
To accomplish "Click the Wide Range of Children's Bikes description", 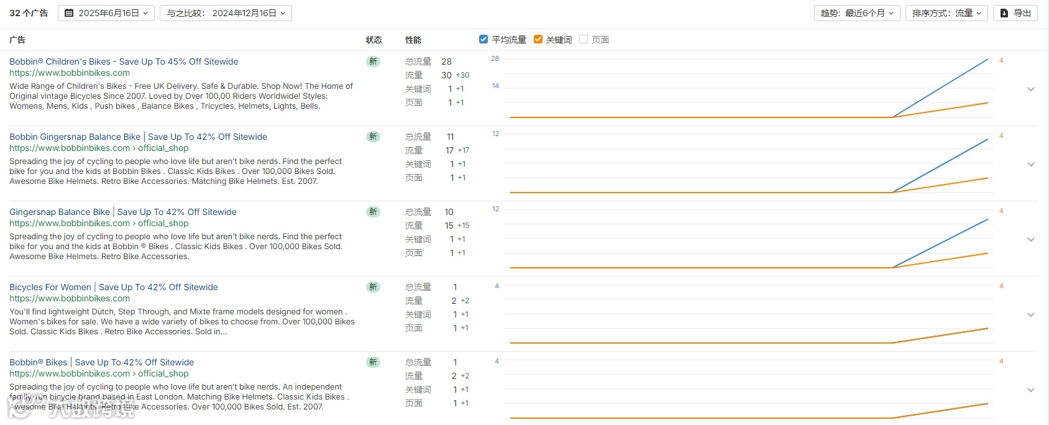I will point(181,96).
